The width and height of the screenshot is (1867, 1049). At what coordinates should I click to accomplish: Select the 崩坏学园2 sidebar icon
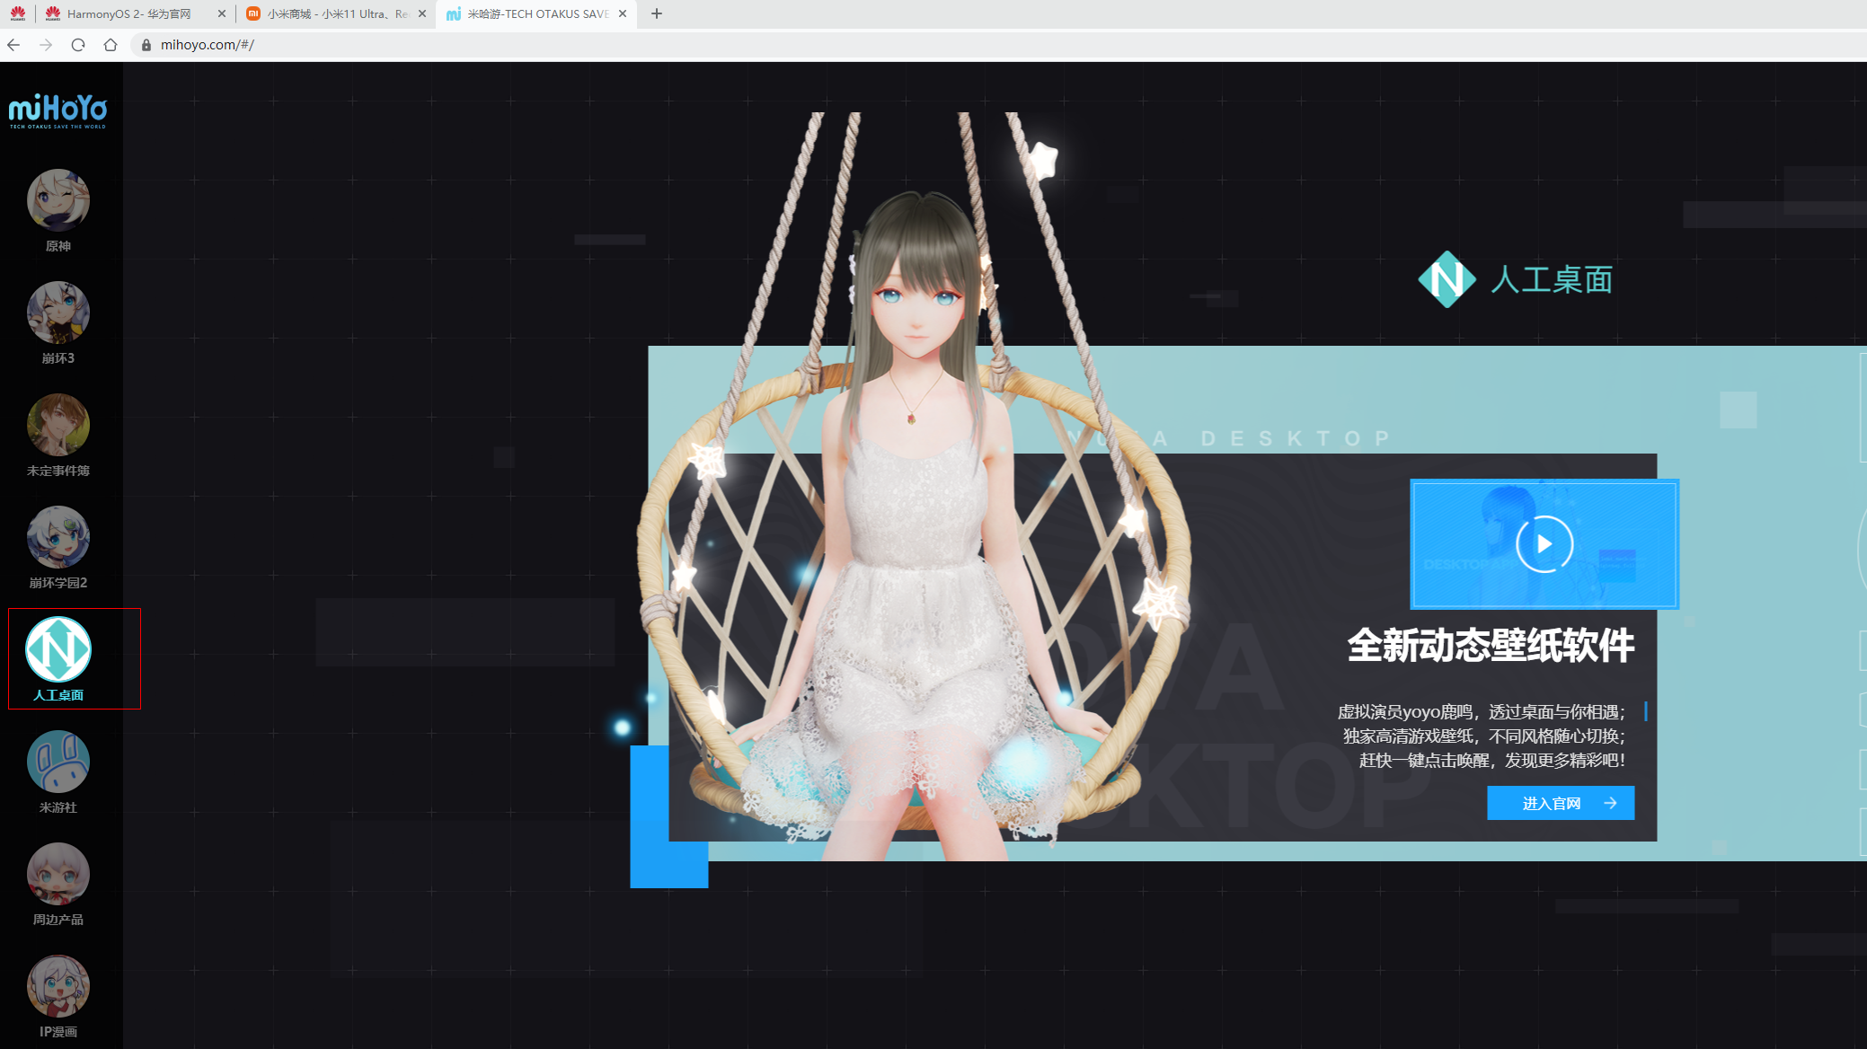pyautogui.click(x=58, y=538)
